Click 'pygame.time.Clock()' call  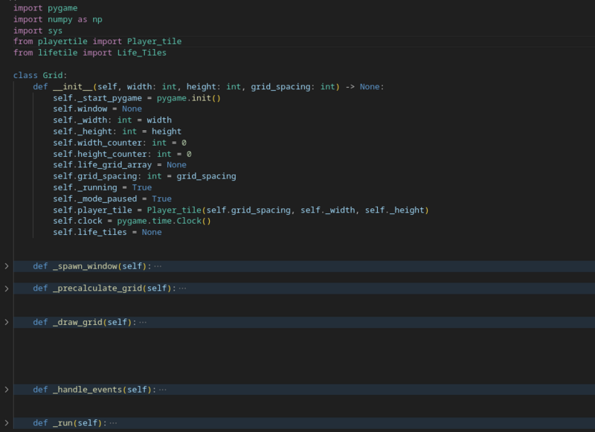[164, 221]
